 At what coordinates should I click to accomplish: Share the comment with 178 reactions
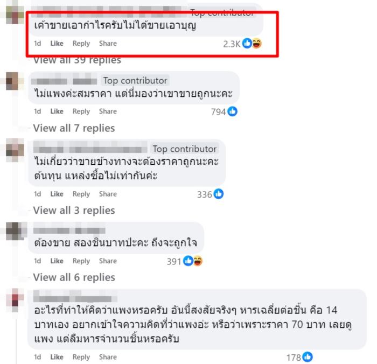point(108,357)
